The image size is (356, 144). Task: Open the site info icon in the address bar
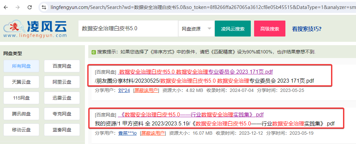pos(44,7)
